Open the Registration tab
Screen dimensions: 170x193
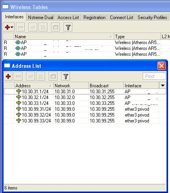[94, 18]
